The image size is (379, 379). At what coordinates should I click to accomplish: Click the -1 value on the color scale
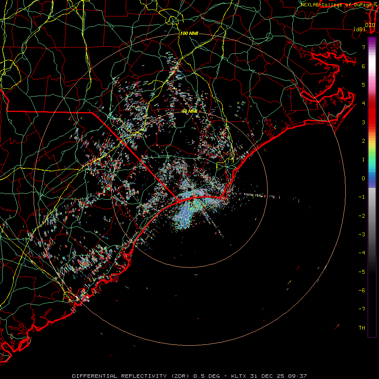click(x=362, y=197)
